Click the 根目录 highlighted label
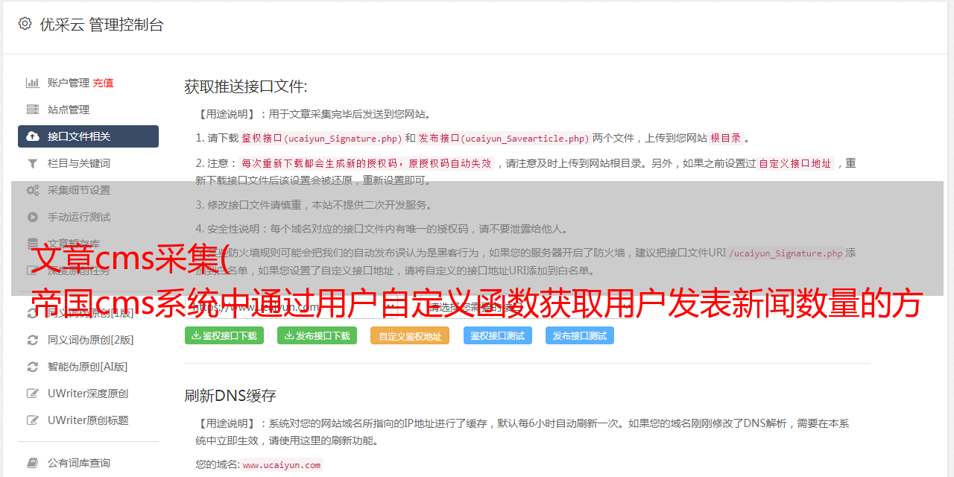 pyautogui.click(x=726, y=138)
